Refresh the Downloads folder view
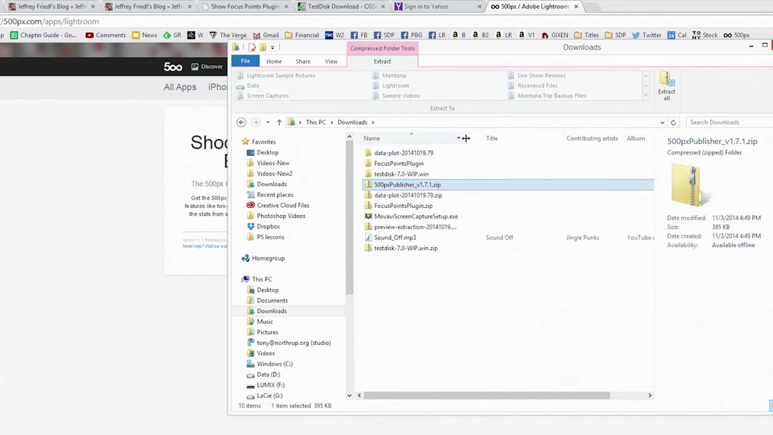The width and height of the screenshot is (773, 435). 673,122
